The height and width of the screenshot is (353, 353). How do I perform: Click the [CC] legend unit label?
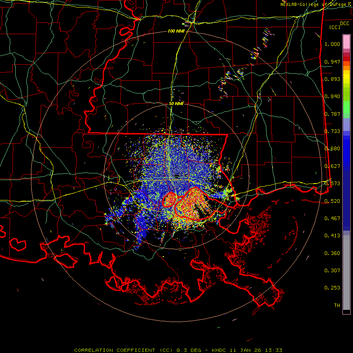click(x=335, y=27)
